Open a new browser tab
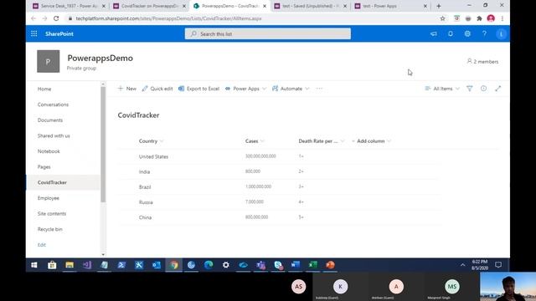 (439, 6)
